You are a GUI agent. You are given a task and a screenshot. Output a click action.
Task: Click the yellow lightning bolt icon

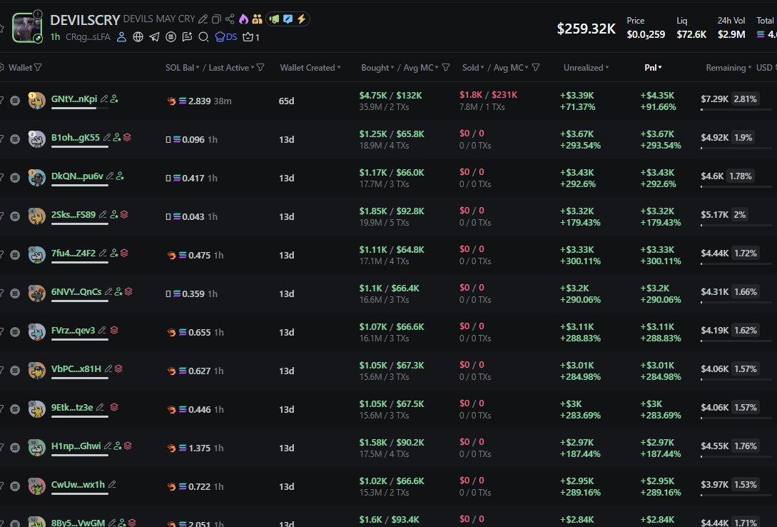tap(301, 19)
